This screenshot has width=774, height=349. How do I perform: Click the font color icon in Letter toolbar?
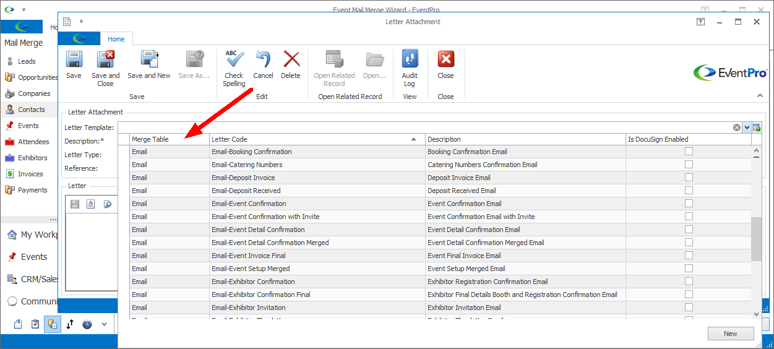91,204
